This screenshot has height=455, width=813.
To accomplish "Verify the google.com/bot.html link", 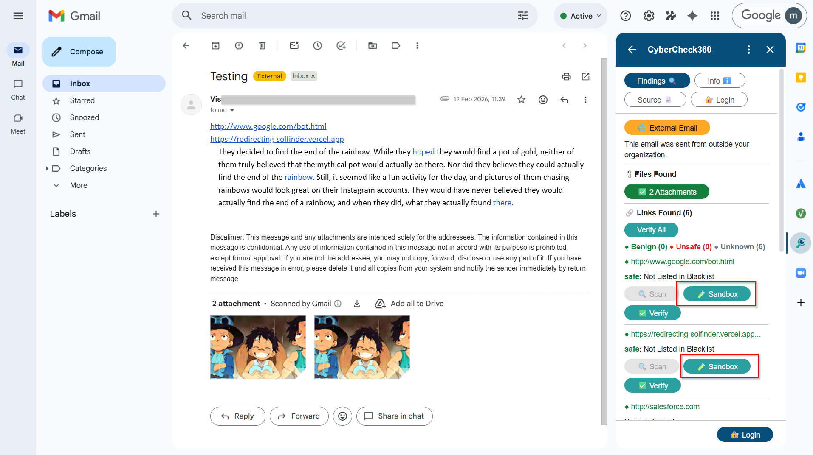I will tap(652, 313).
